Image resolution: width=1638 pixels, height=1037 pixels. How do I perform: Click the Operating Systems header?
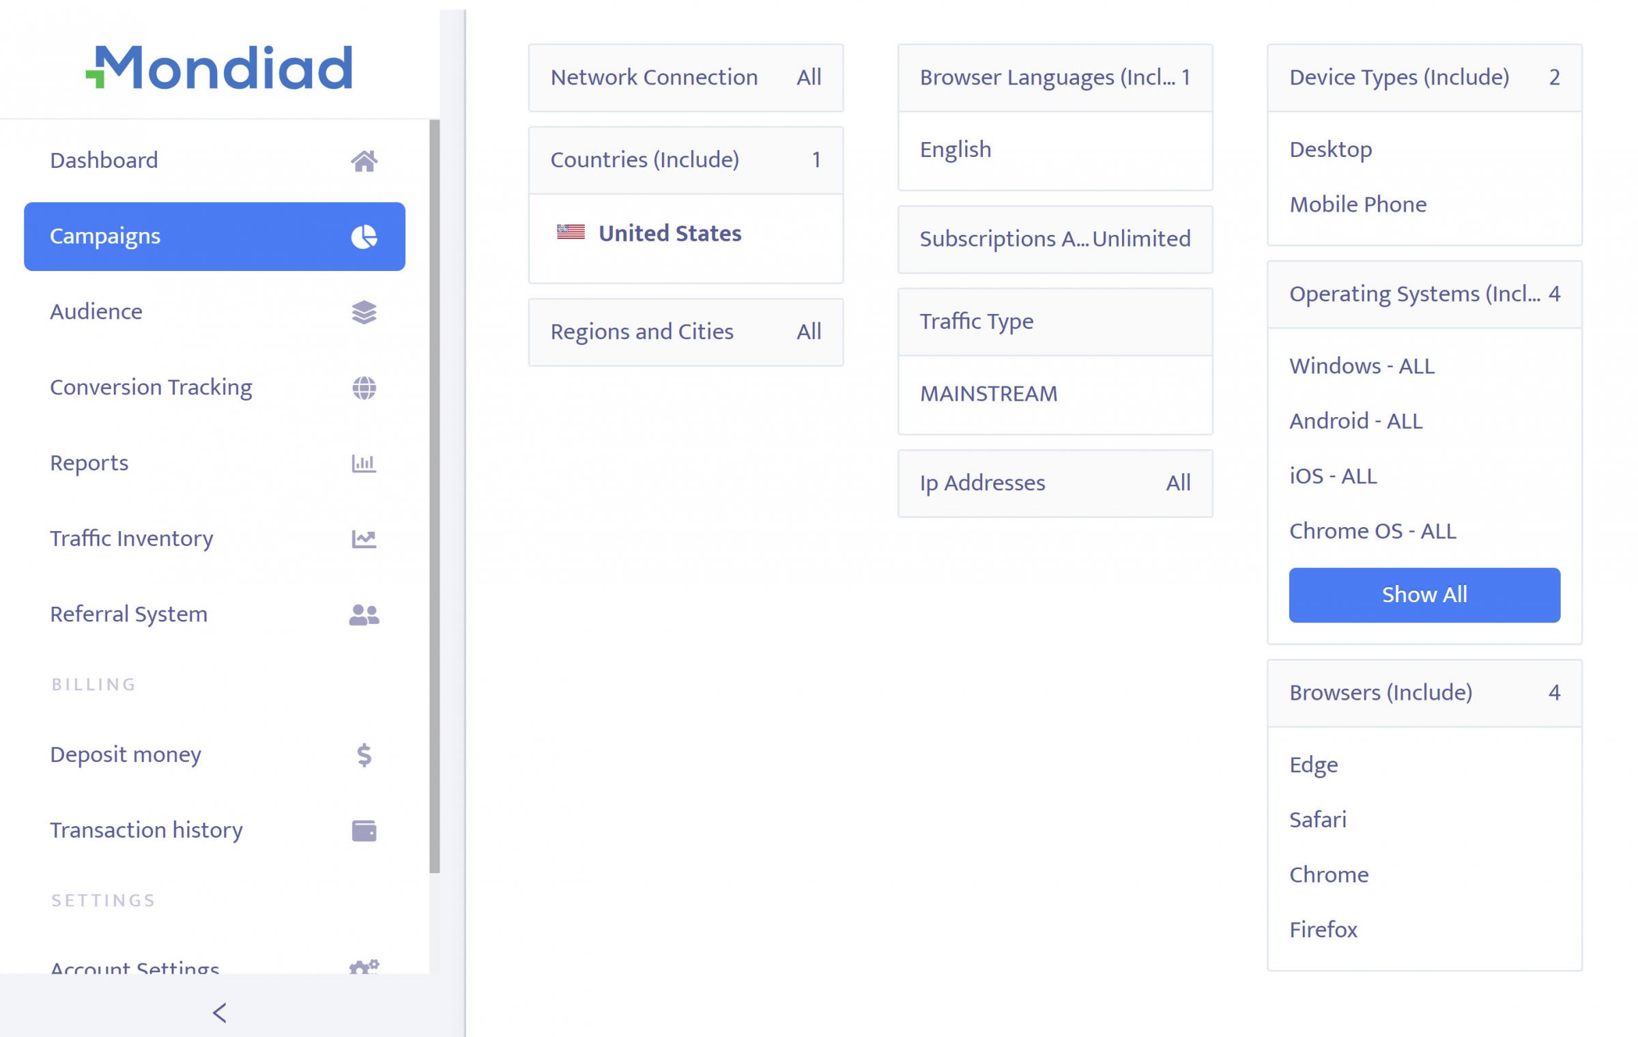pyautogui.click(x=1424, y=294)
